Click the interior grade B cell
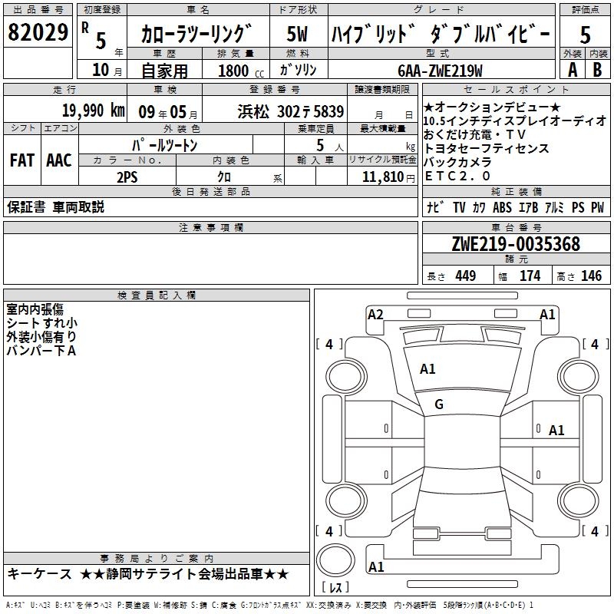The image size is (614, 614). [598, 69]
